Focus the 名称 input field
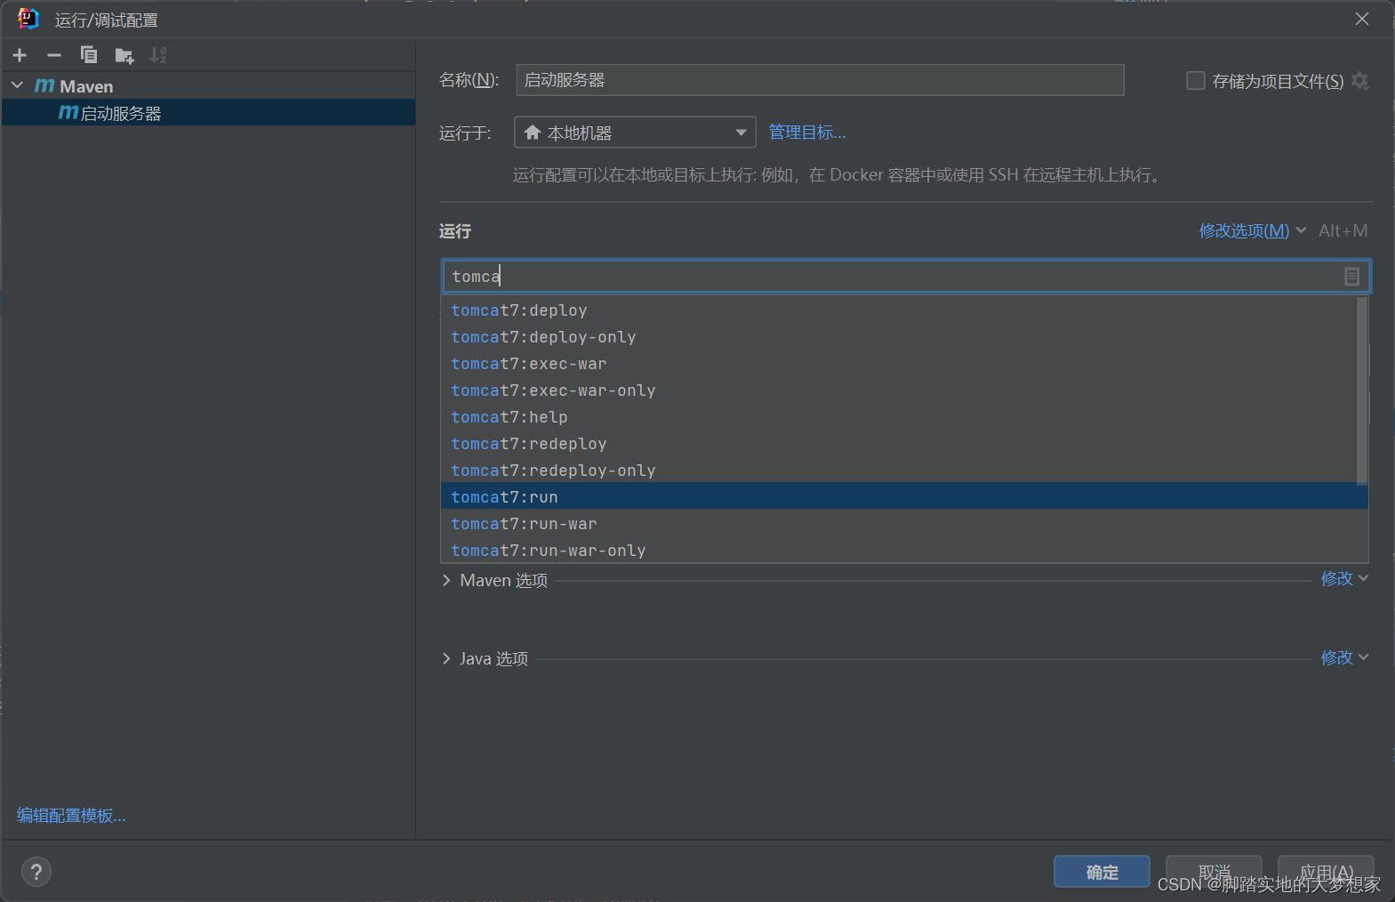 coord(820,80)
